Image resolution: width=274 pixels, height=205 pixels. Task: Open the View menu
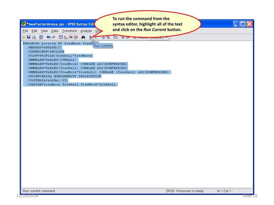pyautogui.click(x=44, y=31)
